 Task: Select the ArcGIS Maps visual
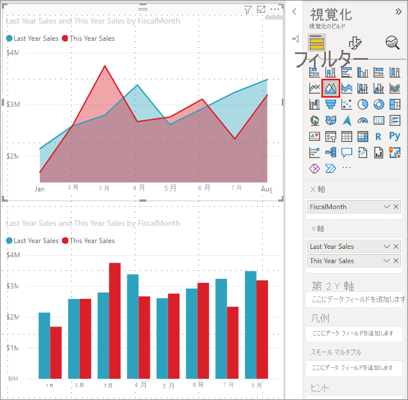[x=395, y=152]
